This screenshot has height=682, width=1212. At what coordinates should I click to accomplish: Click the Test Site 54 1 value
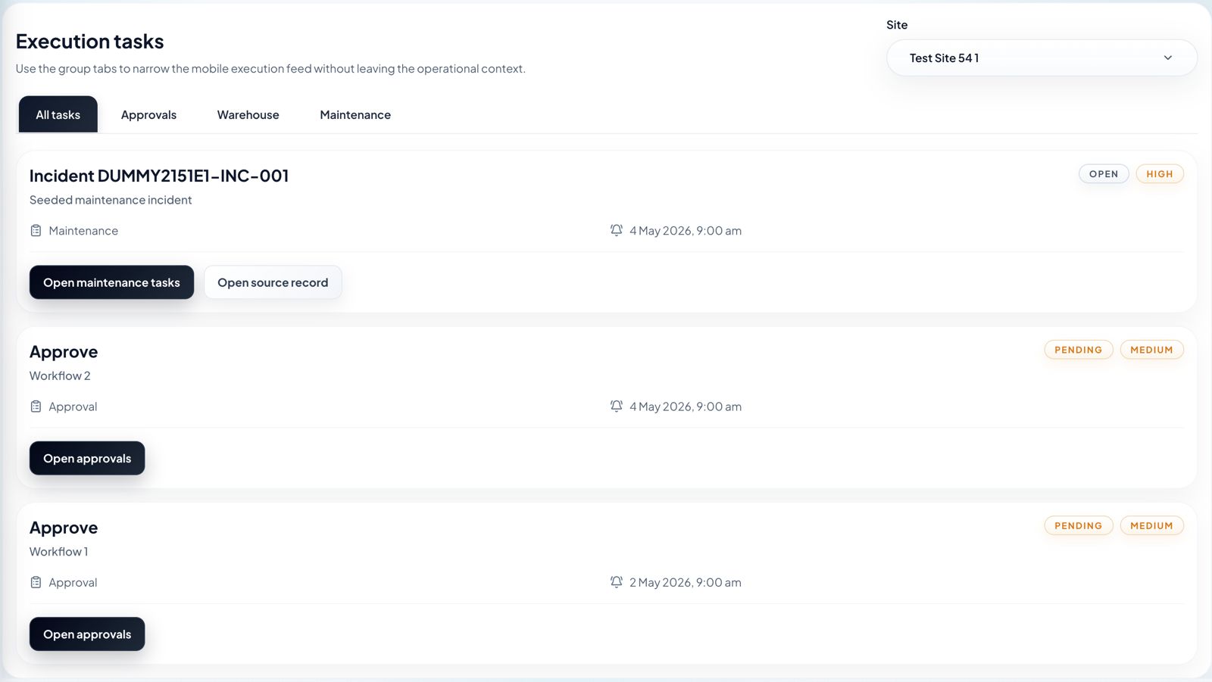[x=944, y=58]
